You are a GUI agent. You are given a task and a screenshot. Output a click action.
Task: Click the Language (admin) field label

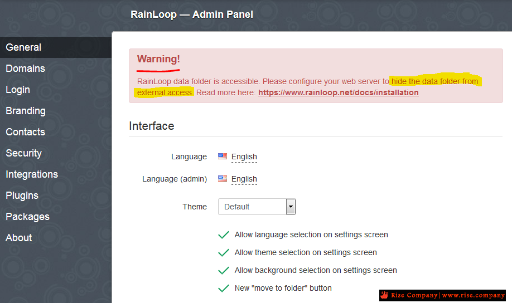(x=175, y=179)
